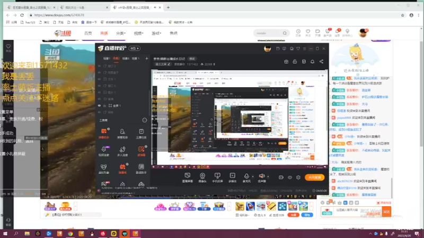Show hidden system tray icons chevron
This screenshot has width=424, height=238.
pyautogui.click(x=370, y=234)
